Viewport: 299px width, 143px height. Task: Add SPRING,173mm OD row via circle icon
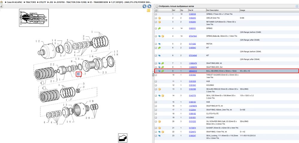coord(156,14)
